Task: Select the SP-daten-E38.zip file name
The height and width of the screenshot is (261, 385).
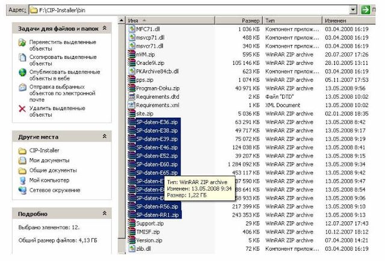Action: (157, 130)
